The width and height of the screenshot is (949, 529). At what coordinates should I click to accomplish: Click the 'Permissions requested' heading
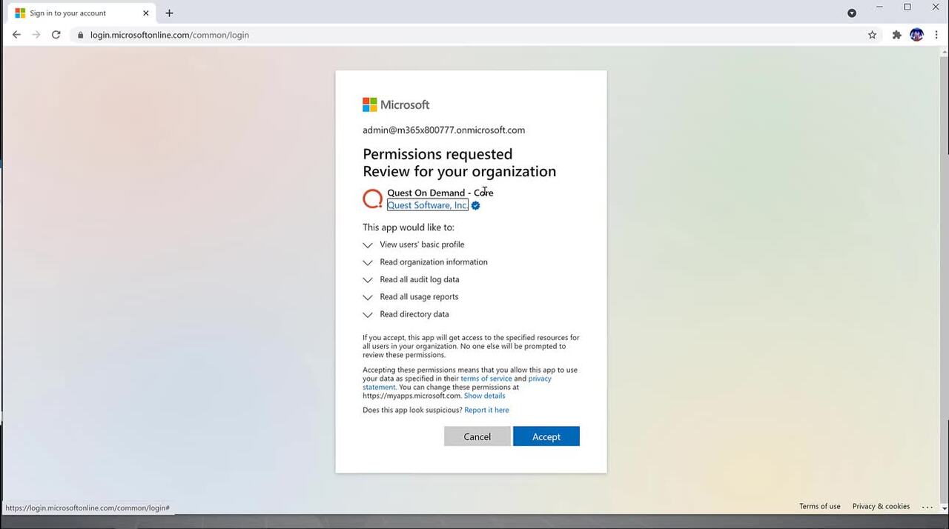[437, 154]
